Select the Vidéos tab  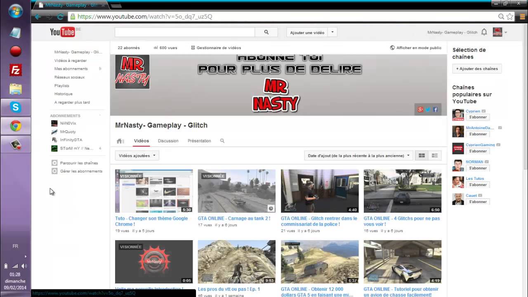[x=141, y=141]
